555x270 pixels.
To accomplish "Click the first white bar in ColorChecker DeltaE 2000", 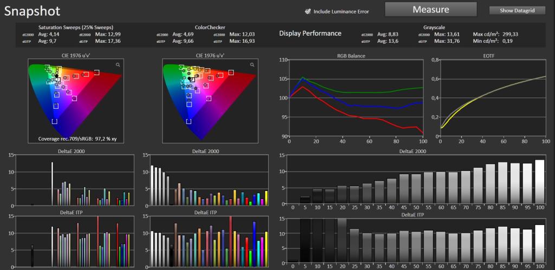I will 152,185.
